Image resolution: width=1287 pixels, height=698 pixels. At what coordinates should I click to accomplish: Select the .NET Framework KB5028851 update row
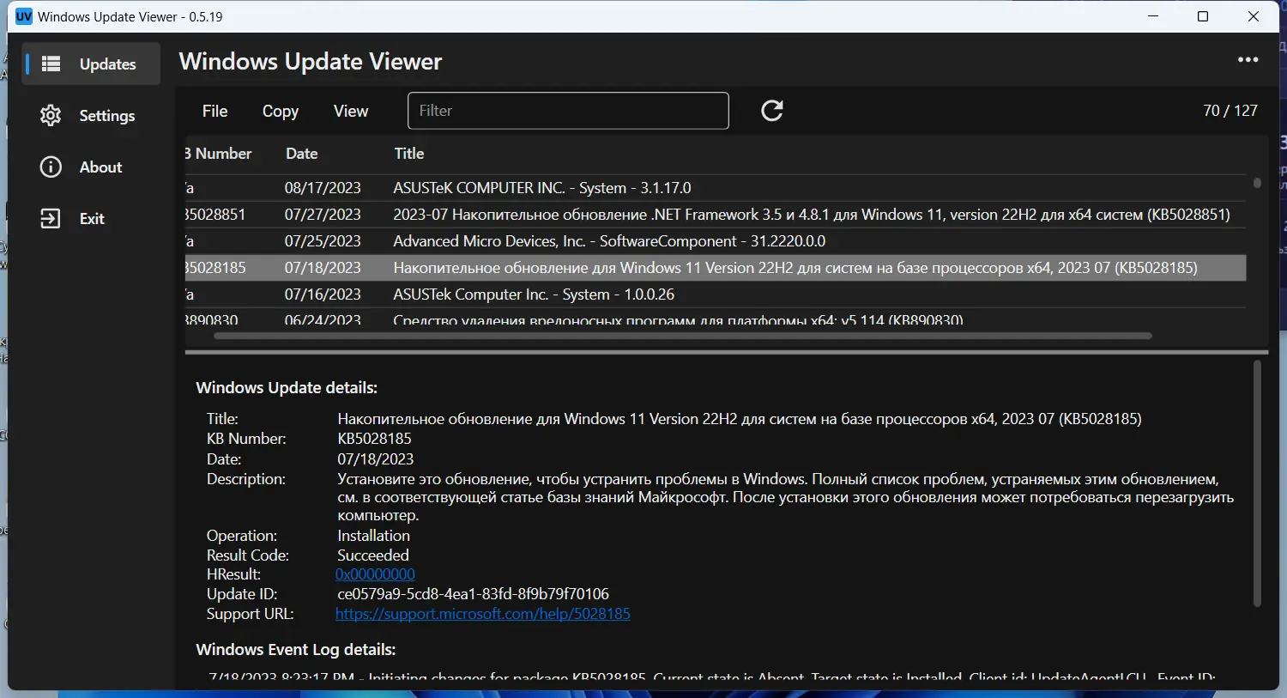(x=716, y=215)
